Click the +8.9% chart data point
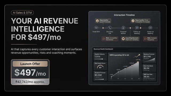 pyautogui.click(x=118, y=72)
